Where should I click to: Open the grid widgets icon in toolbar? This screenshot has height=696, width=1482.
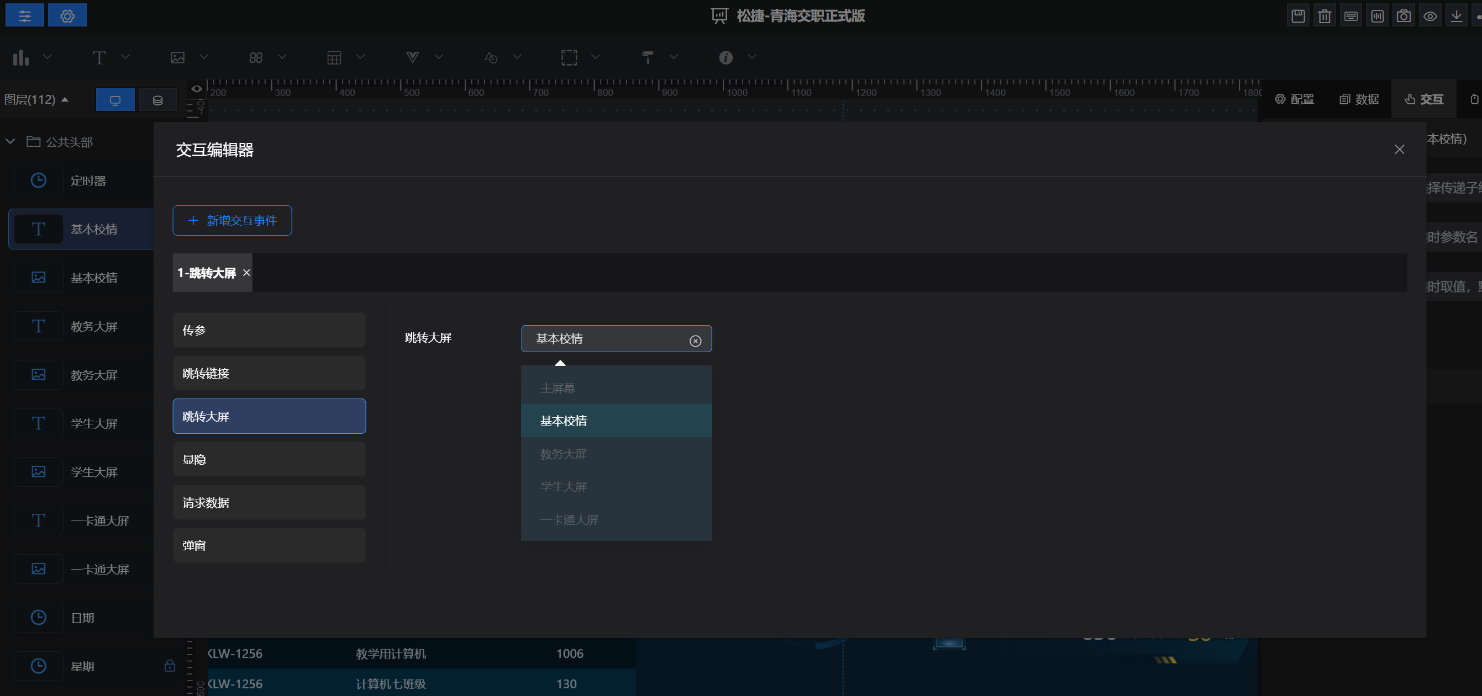point(256,57)
